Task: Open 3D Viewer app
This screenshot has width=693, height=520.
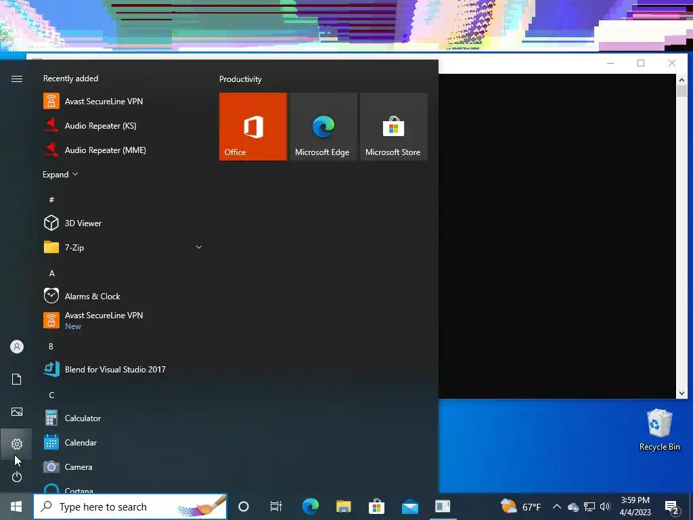Action: pos(124,223)
